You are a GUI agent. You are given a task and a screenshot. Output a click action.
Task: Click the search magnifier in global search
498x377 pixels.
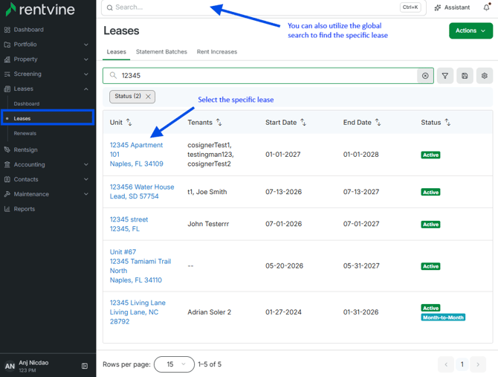(x=109, y=7)
